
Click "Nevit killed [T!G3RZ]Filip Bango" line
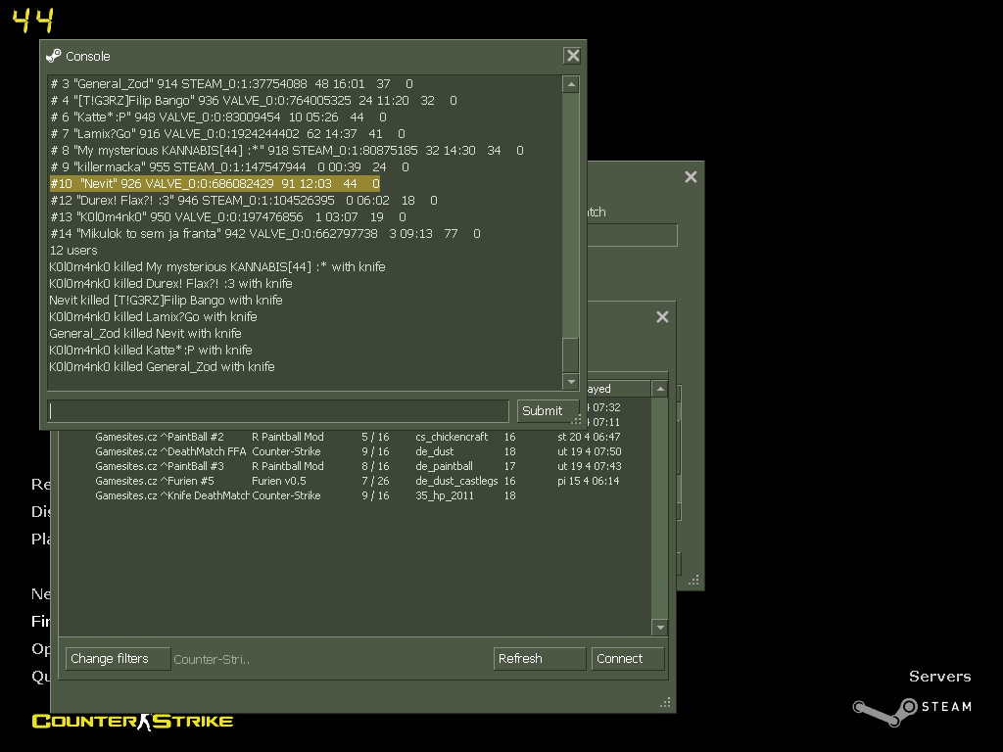(167, 300)
